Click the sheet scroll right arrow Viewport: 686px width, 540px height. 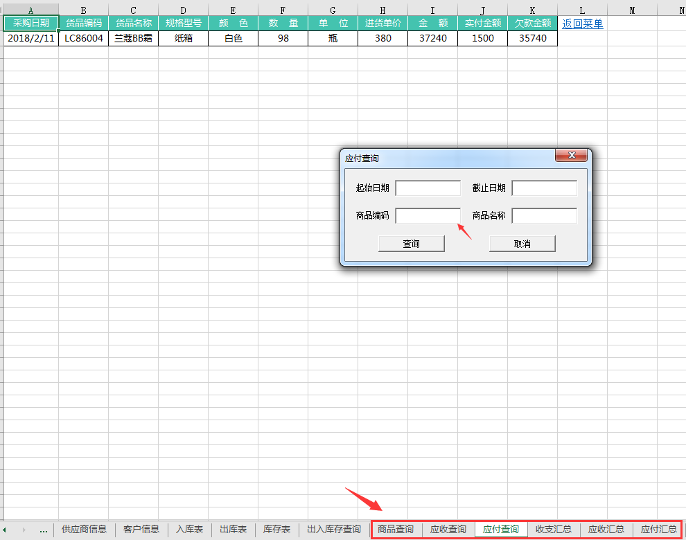click(x=24, y=530)
